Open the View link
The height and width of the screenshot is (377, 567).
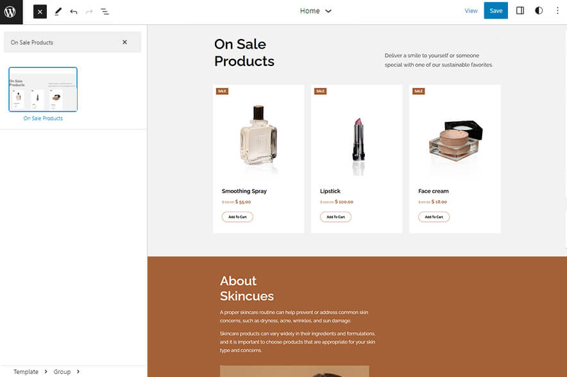click(471, 10)
